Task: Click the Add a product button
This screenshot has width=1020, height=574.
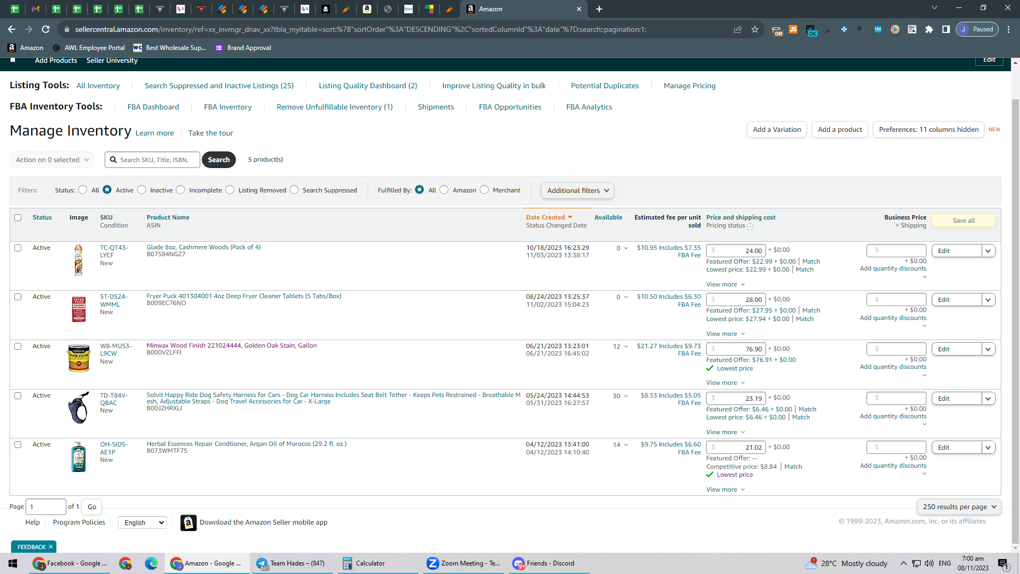Action: (x=840, y=129)
